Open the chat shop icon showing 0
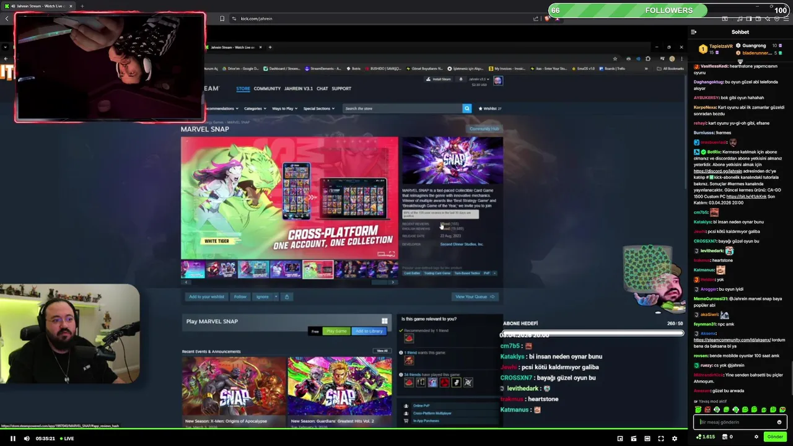793x446 pixels. (728, 437)
